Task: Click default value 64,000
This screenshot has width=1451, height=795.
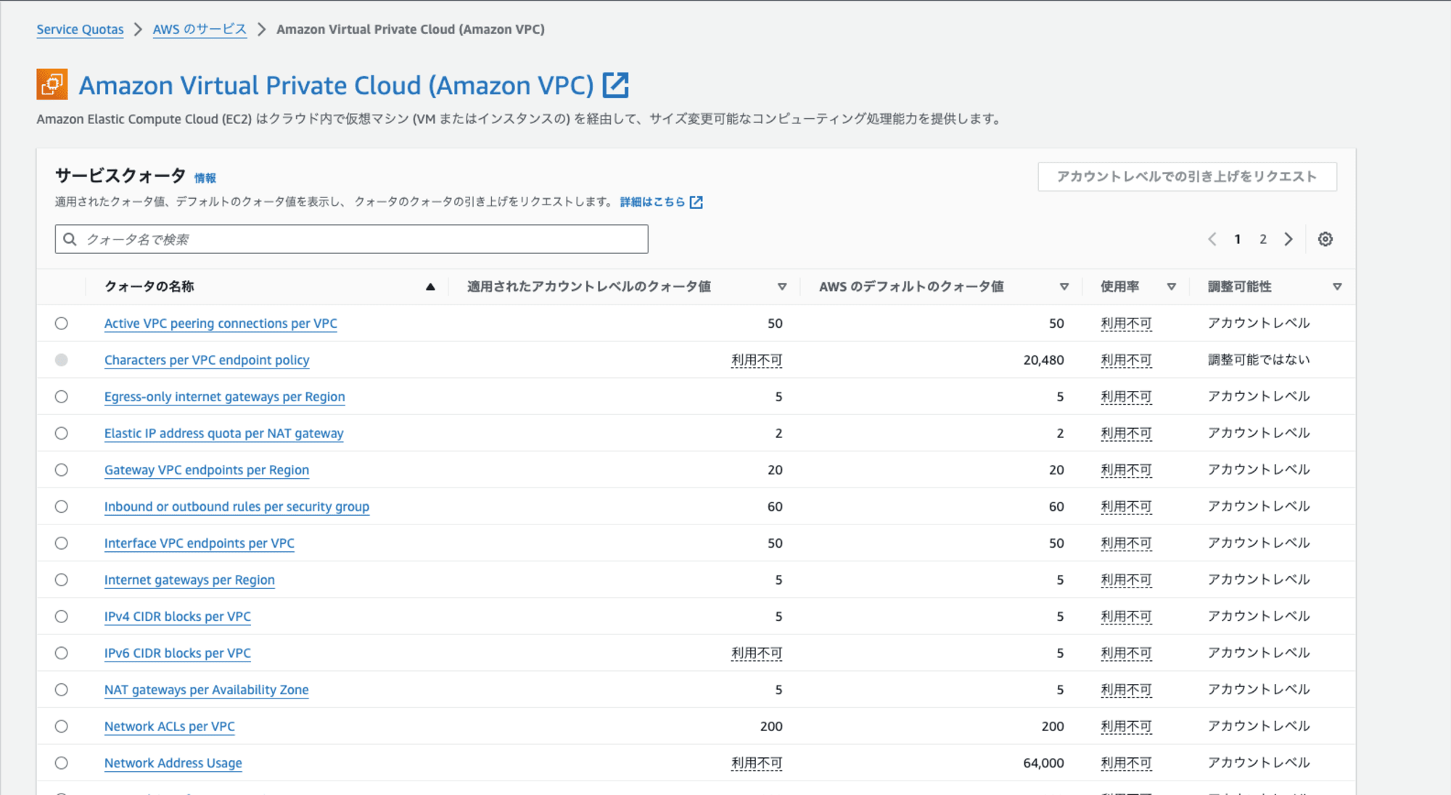Action: (1043, 763)
